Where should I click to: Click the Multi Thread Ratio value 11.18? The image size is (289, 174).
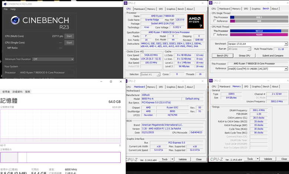point(281,49)
